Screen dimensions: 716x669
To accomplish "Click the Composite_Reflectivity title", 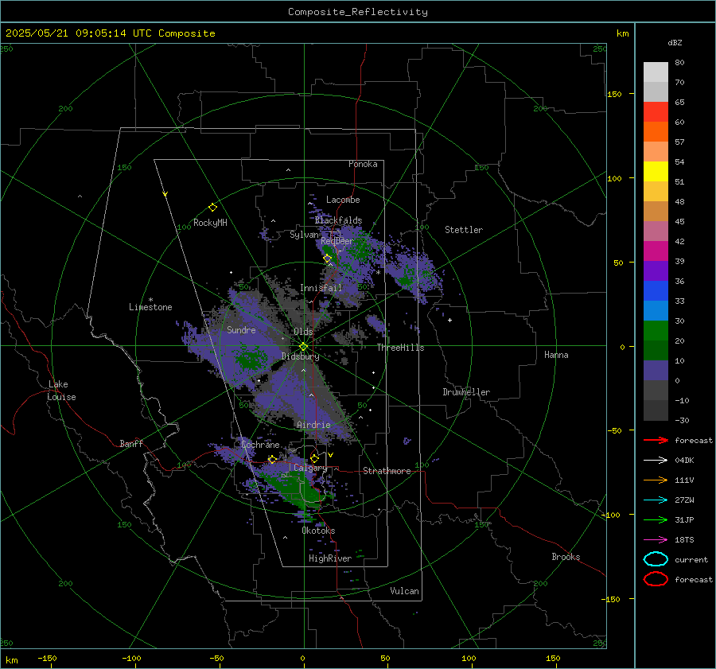I will (358, 12).
